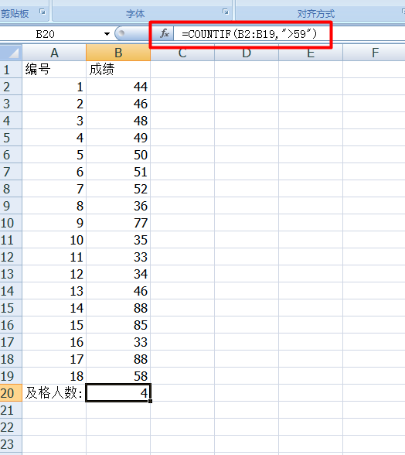Open the font group dialog launcher

tap(226, 12)
